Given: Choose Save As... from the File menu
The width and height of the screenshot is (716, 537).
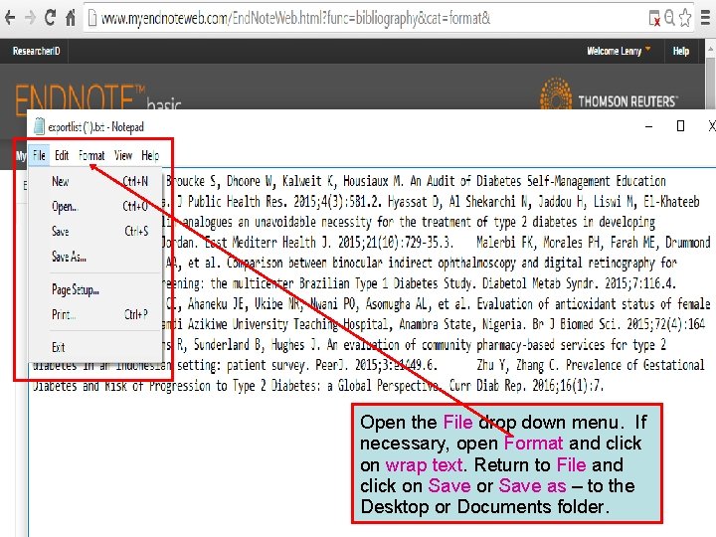Looking at the screenshot, I should point(95,257).
